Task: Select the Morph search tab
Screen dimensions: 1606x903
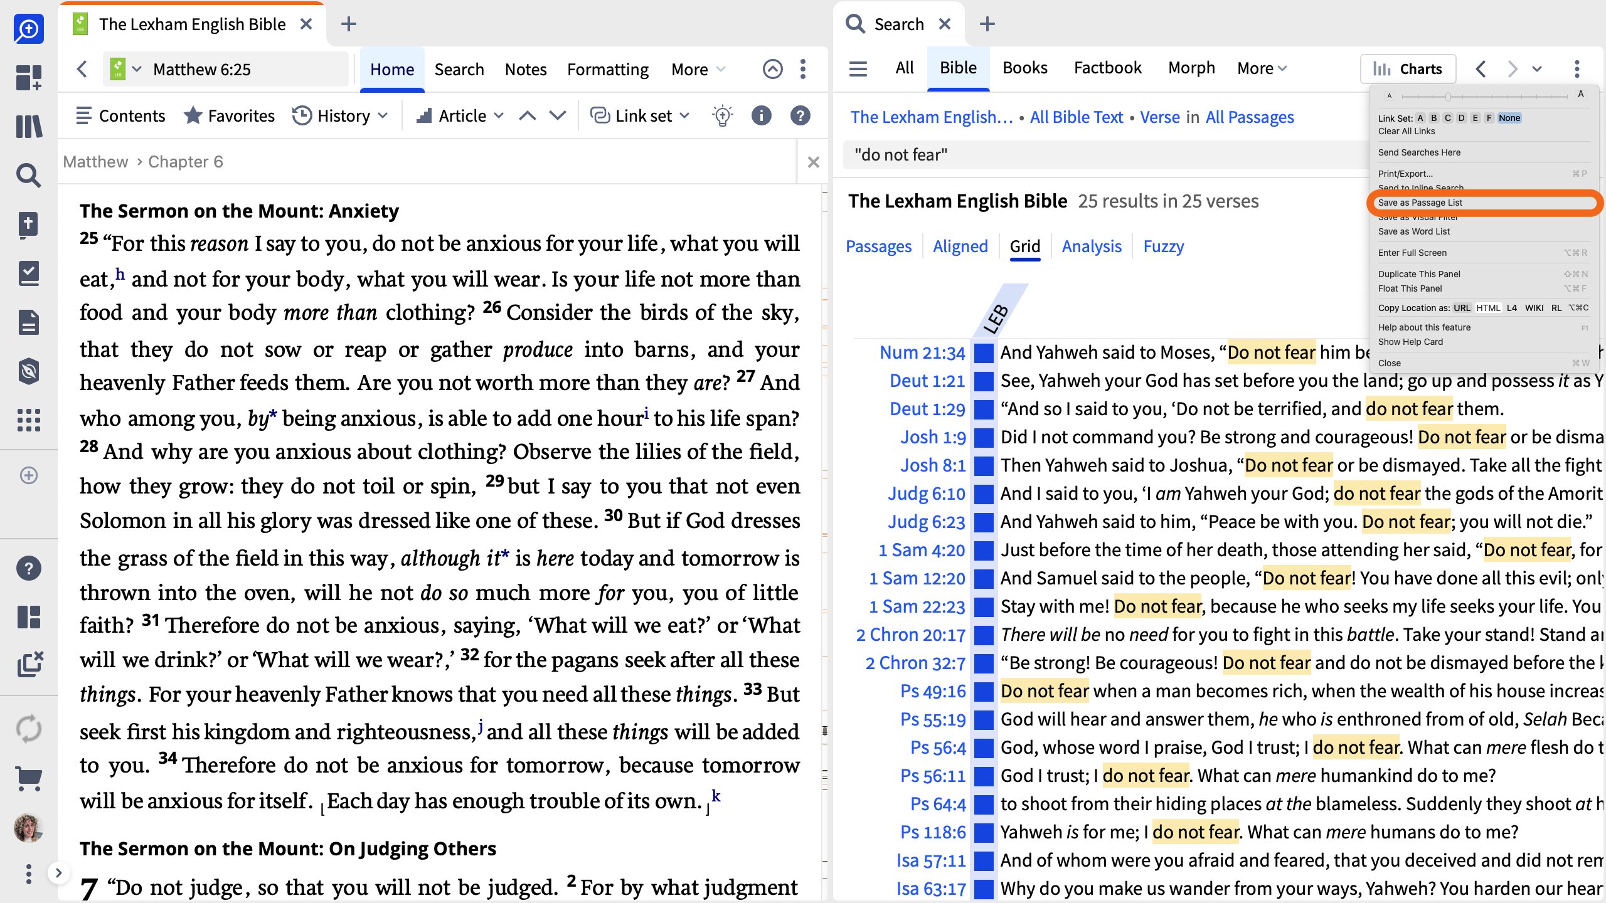Action: 1191,68
